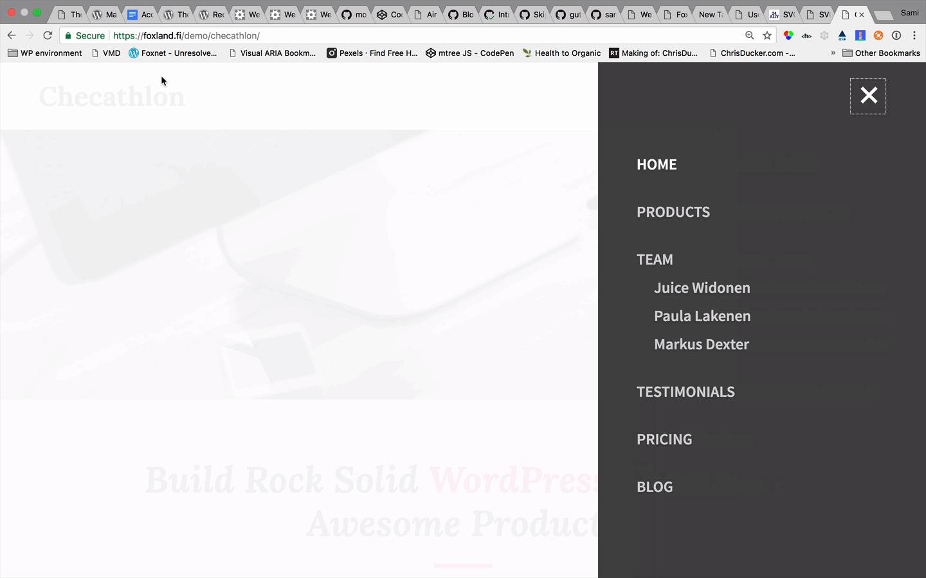Viewport: 926px width, 578px height.
Task: Open the Other Bookmarks folder
Action: [x=881, y=53]
